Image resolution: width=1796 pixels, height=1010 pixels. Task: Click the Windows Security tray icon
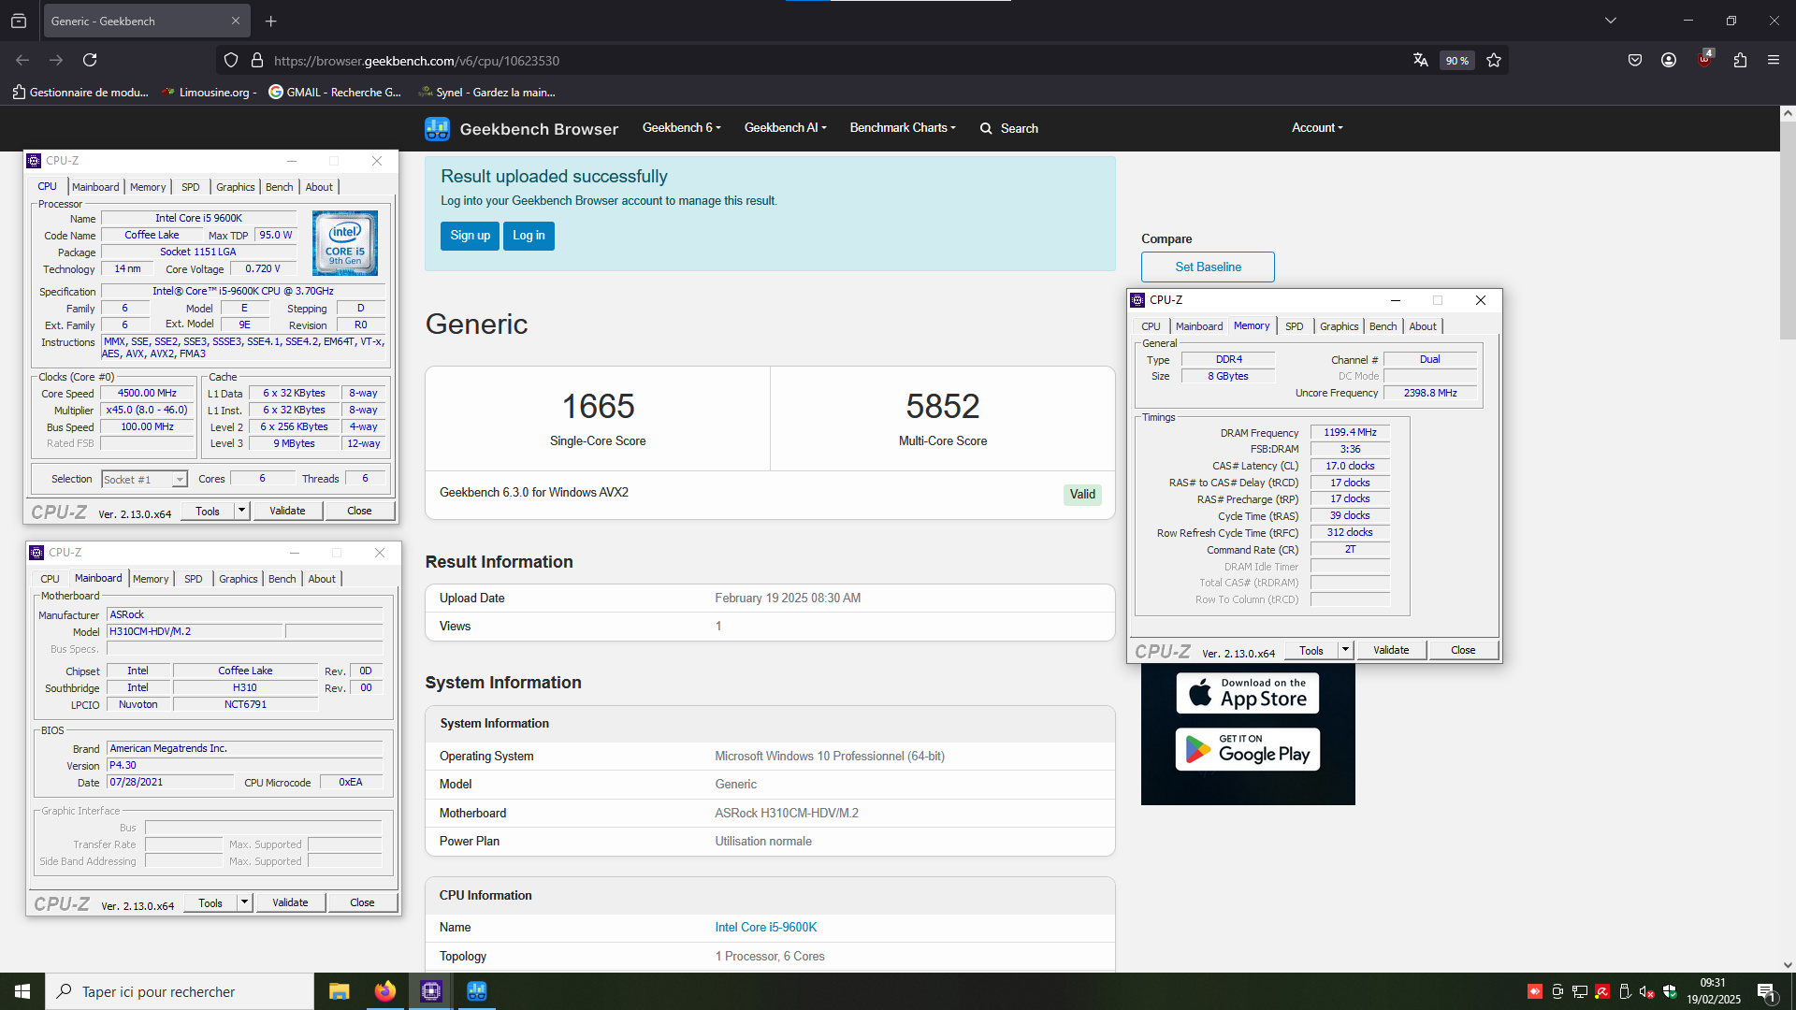tap(1670, 991)
